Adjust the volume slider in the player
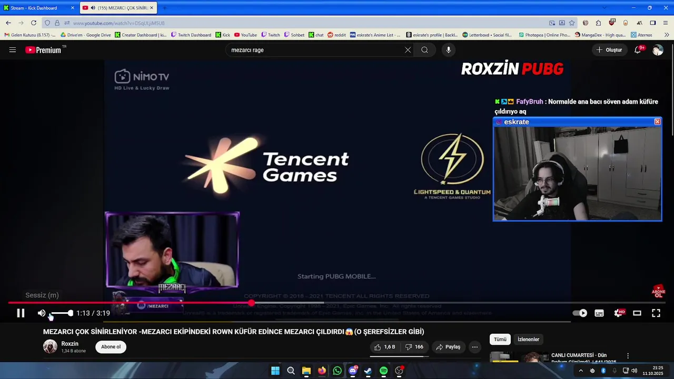The width and height of the screenshot is (674, 379). [x=61, y=313]
